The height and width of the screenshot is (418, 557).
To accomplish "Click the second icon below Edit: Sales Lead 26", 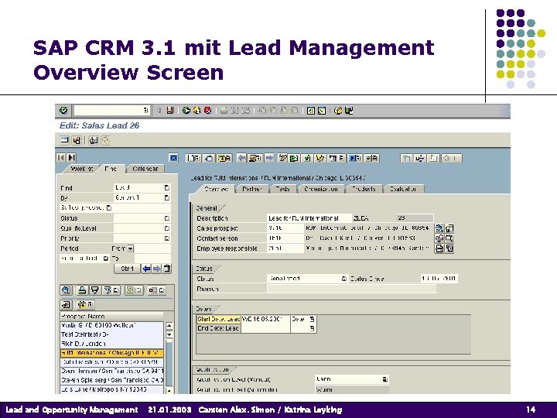I will tap(77, 140).
